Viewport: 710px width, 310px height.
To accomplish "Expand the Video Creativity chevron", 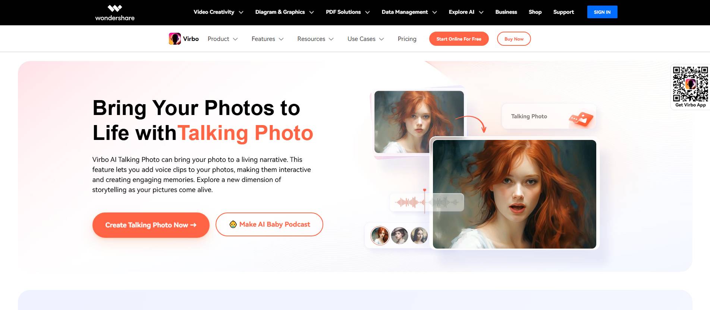I will tap(241, 12).
